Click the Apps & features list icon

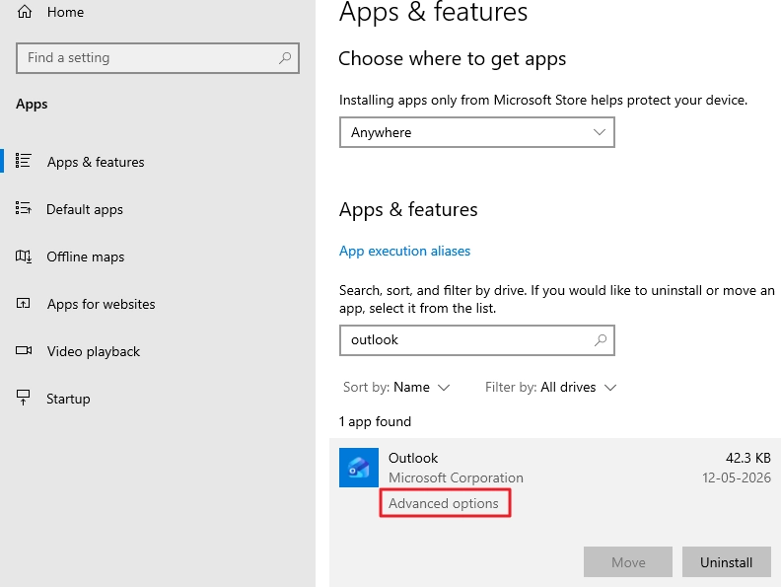tap(24, 161)
